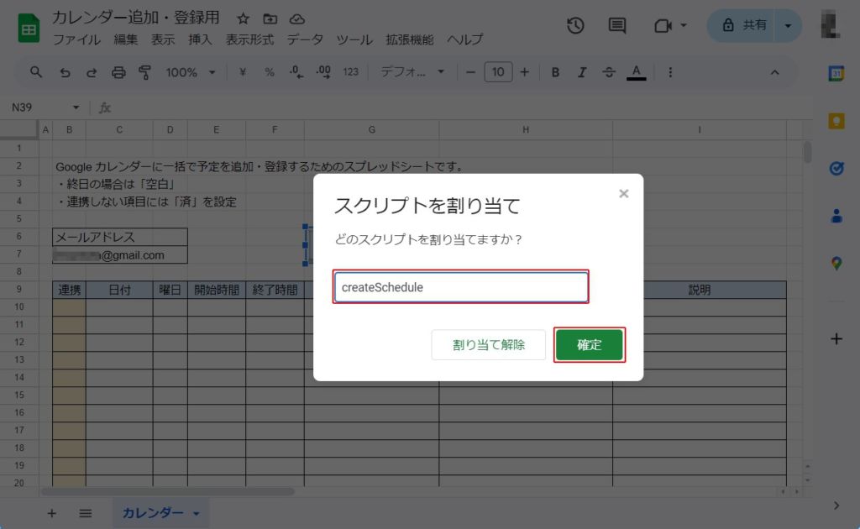Open Google Keep in side panel
860x529 pixels.
(x=836, y=121)
